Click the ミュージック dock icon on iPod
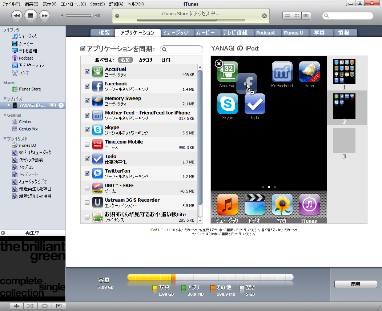The height and width of the screenshot is (311, 382). point(228,205)
